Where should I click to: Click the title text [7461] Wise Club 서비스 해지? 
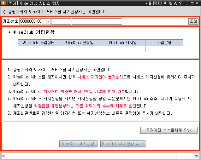[x=33, y=3]
